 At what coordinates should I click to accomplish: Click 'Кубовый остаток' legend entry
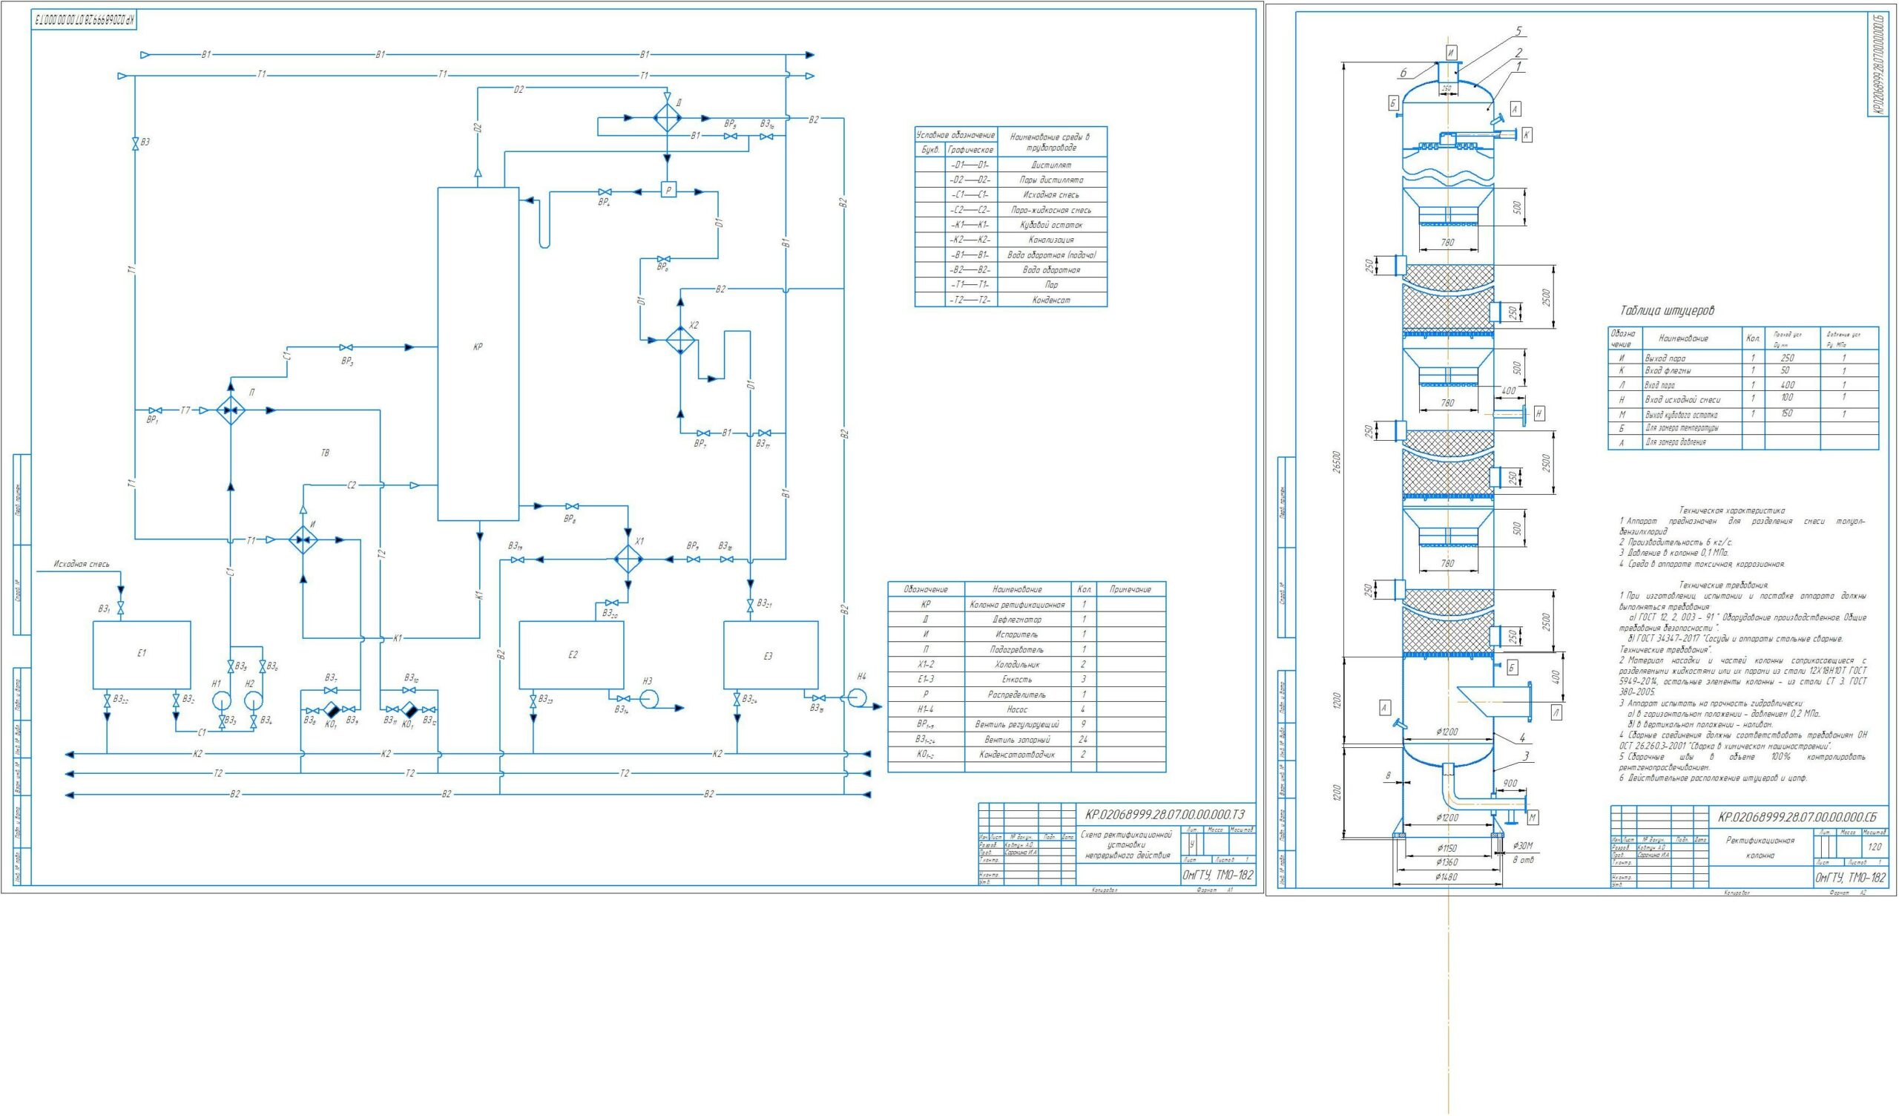pos(1051,225)
